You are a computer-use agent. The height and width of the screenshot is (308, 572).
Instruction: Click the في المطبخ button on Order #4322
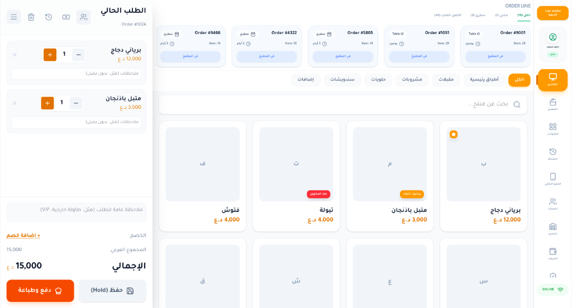(266, 56)
